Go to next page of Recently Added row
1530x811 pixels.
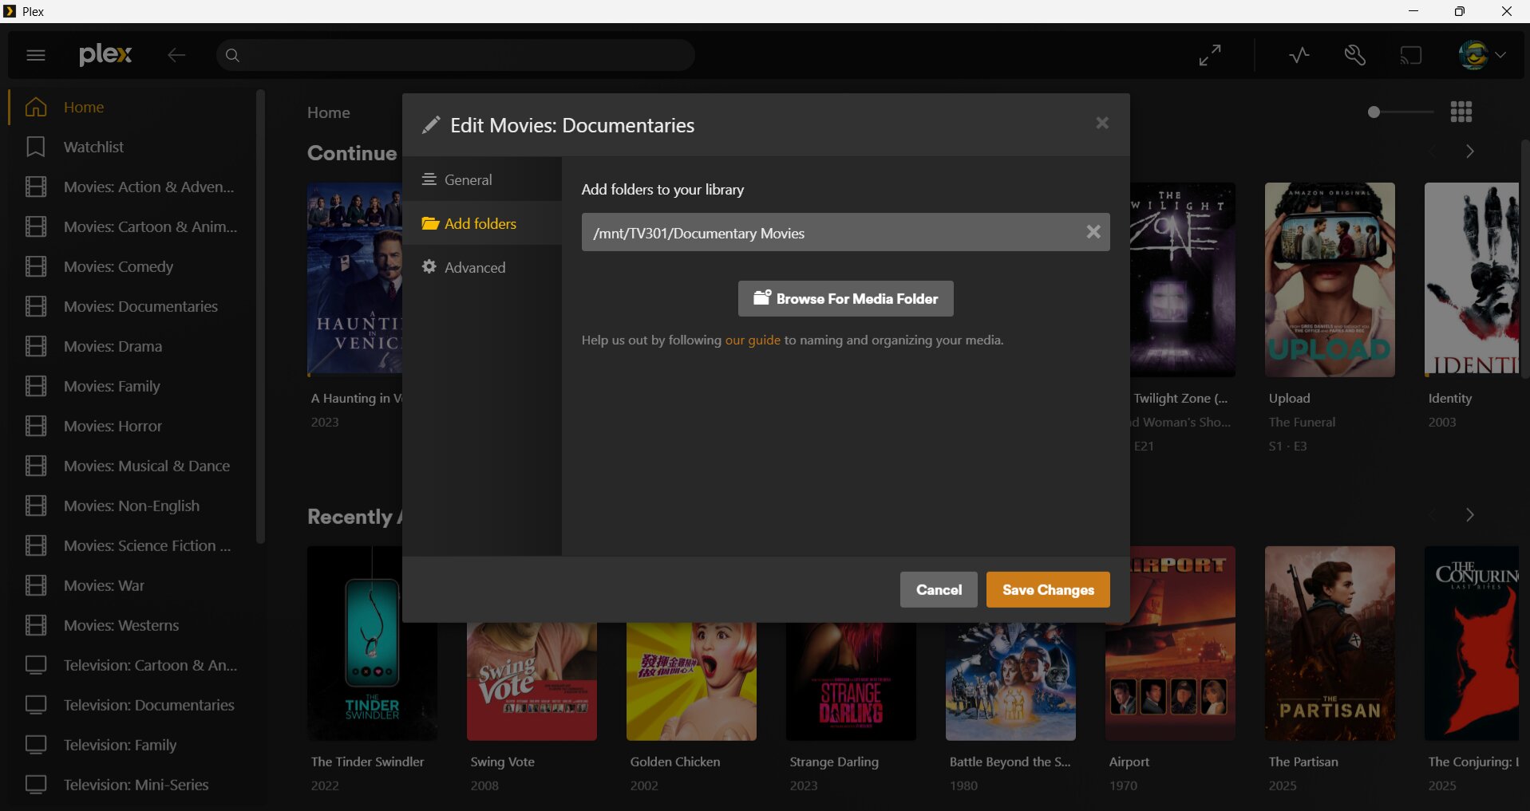point(1469,515)
